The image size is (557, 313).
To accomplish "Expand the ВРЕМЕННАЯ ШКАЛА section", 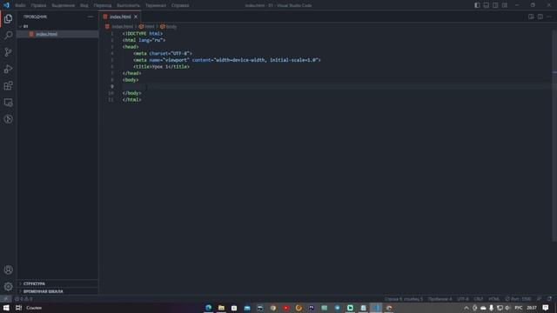I will click(x=57, y=291).
